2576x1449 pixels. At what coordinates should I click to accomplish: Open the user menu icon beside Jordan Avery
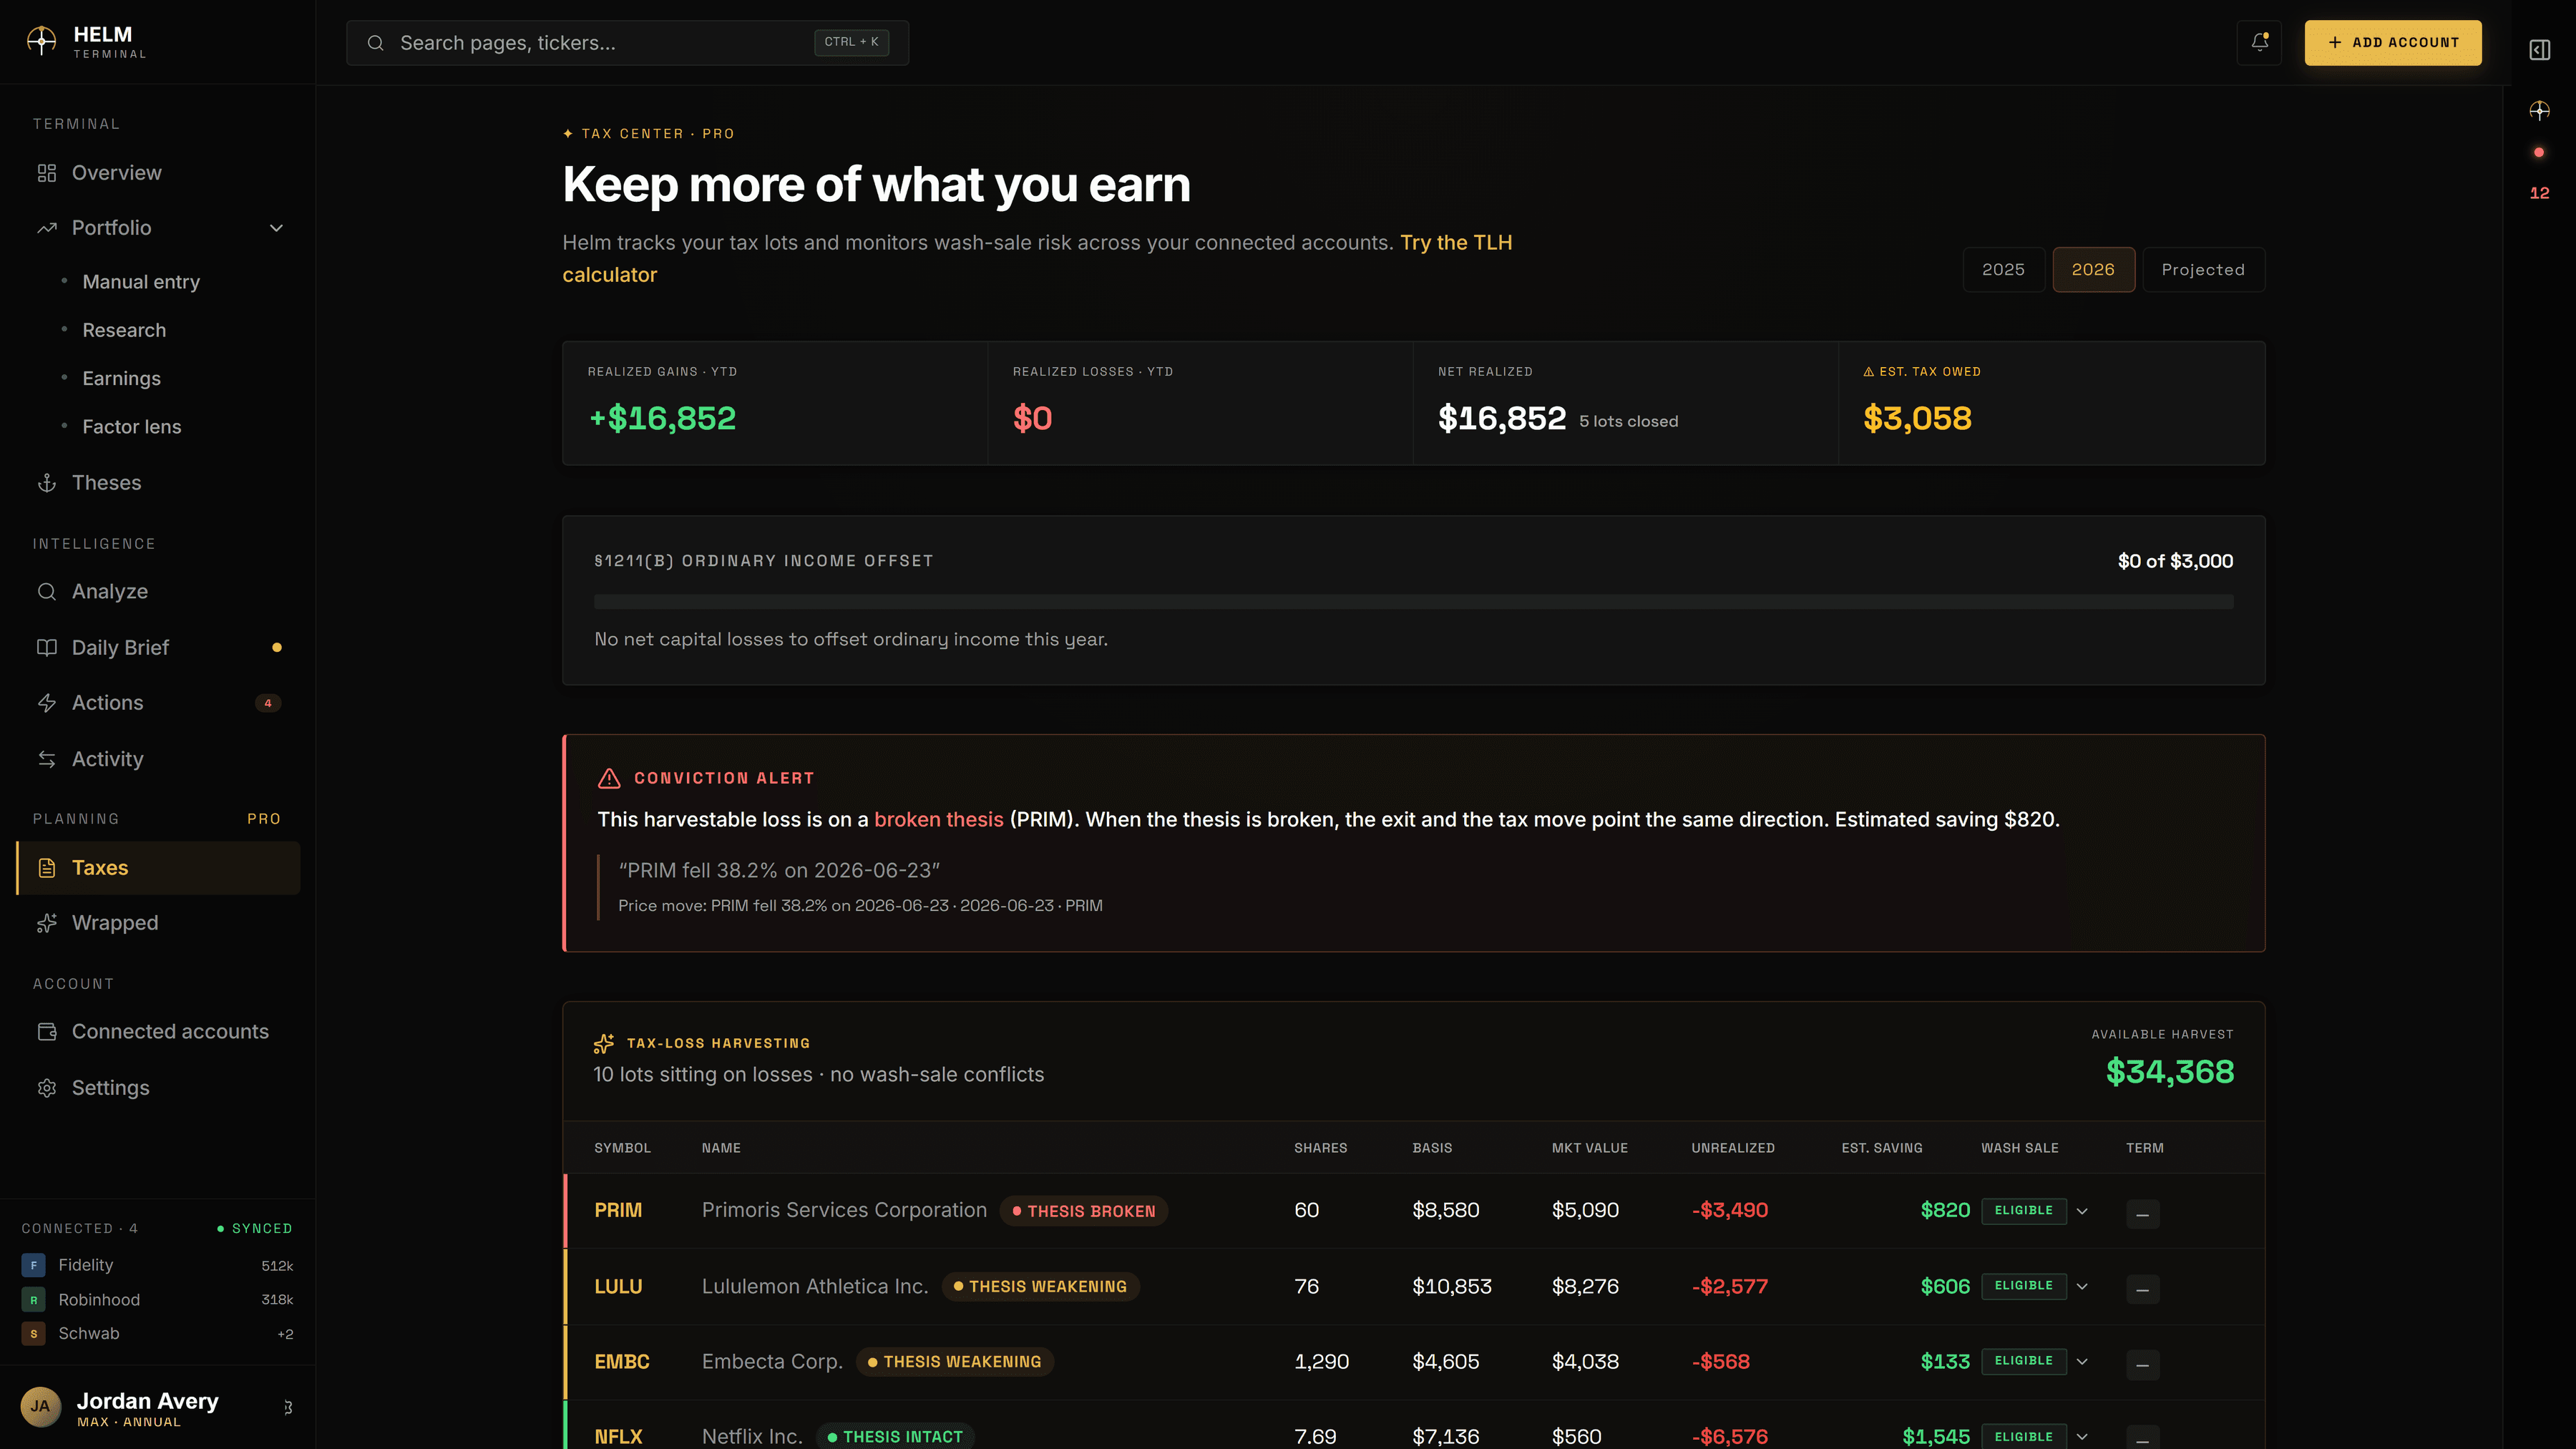pos(288,1407)
